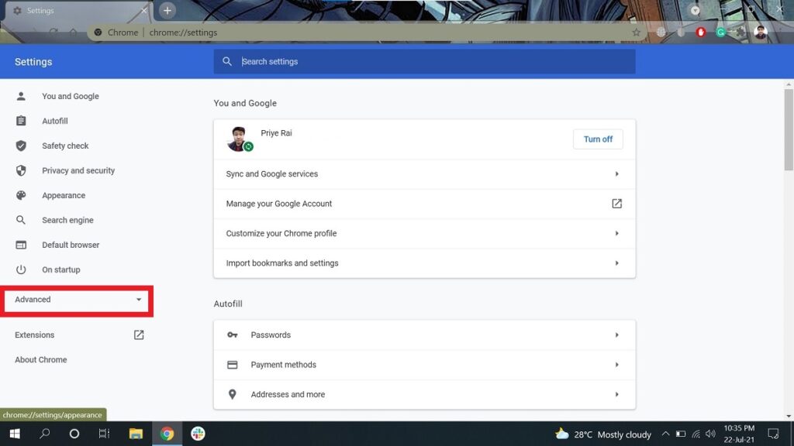Open the volume icon in system tray

pyautogui.click(x=710, y=434)
